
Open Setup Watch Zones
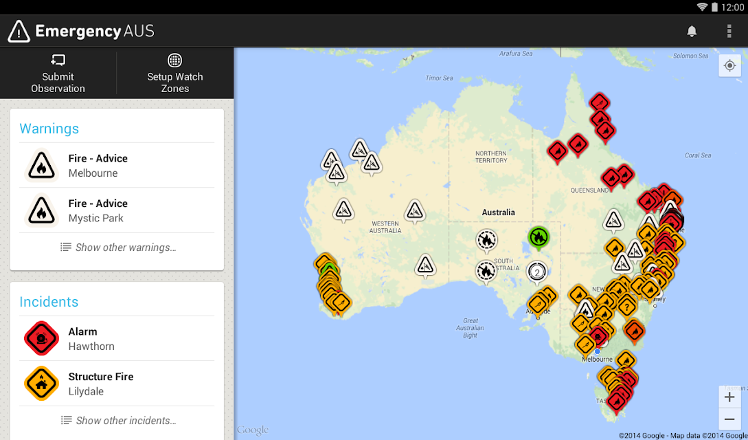(175, 72)
